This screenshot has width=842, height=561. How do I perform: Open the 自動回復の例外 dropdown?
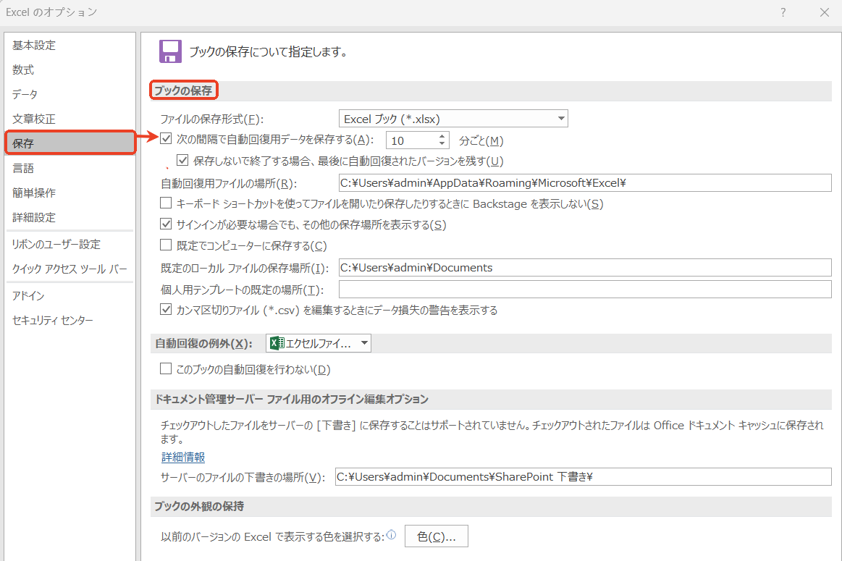click(x=363, y=342)
